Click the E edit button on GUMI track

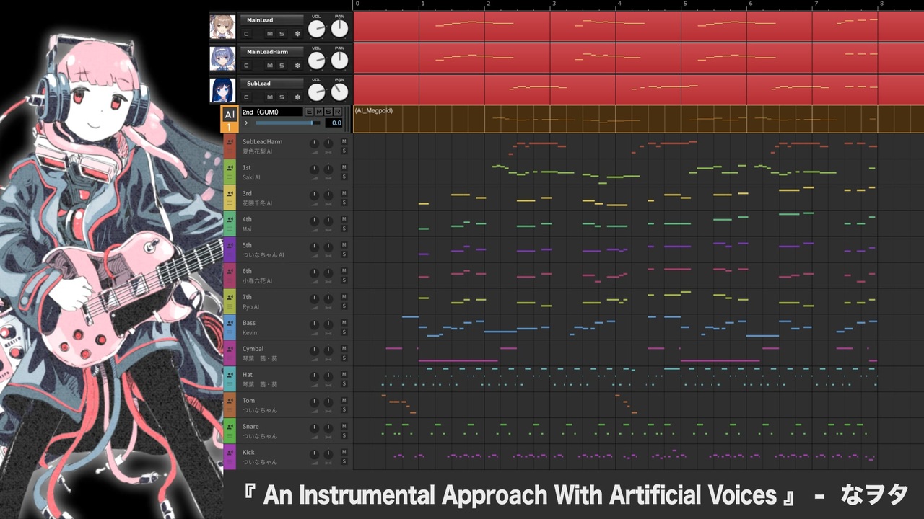(309, 112)
